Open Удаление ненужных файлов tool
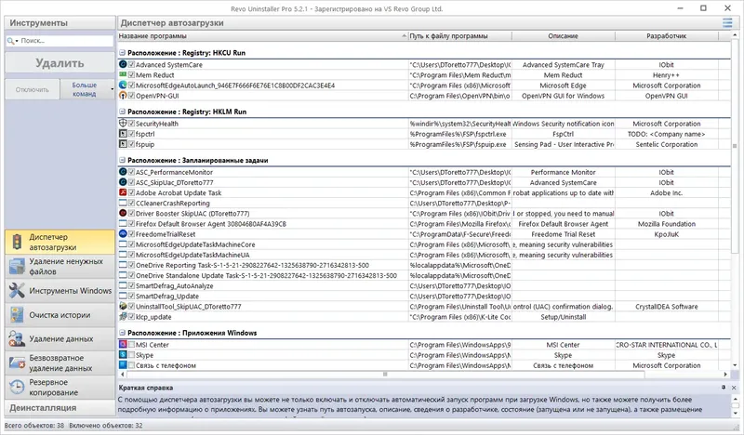744x435 pixels. (60, 266)
